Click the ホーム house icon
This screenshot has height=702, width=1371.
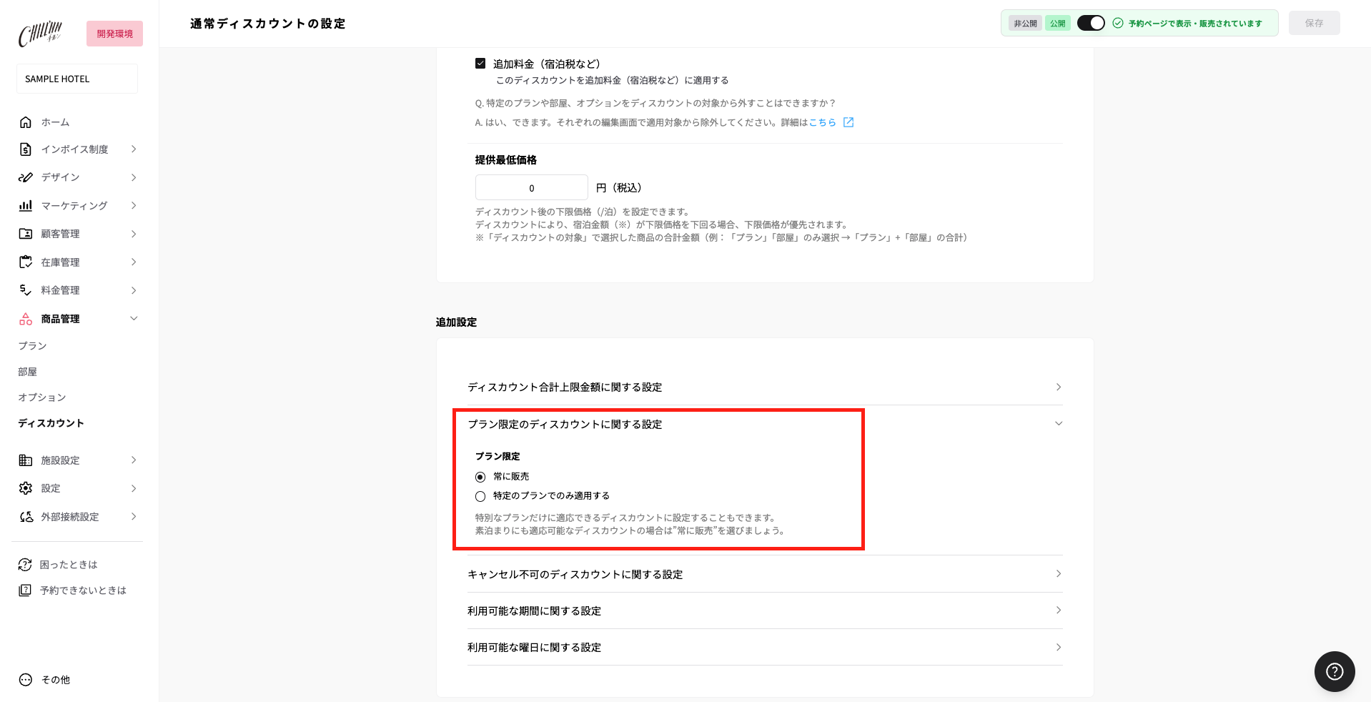pyautogui.click(x=26, y=122)
